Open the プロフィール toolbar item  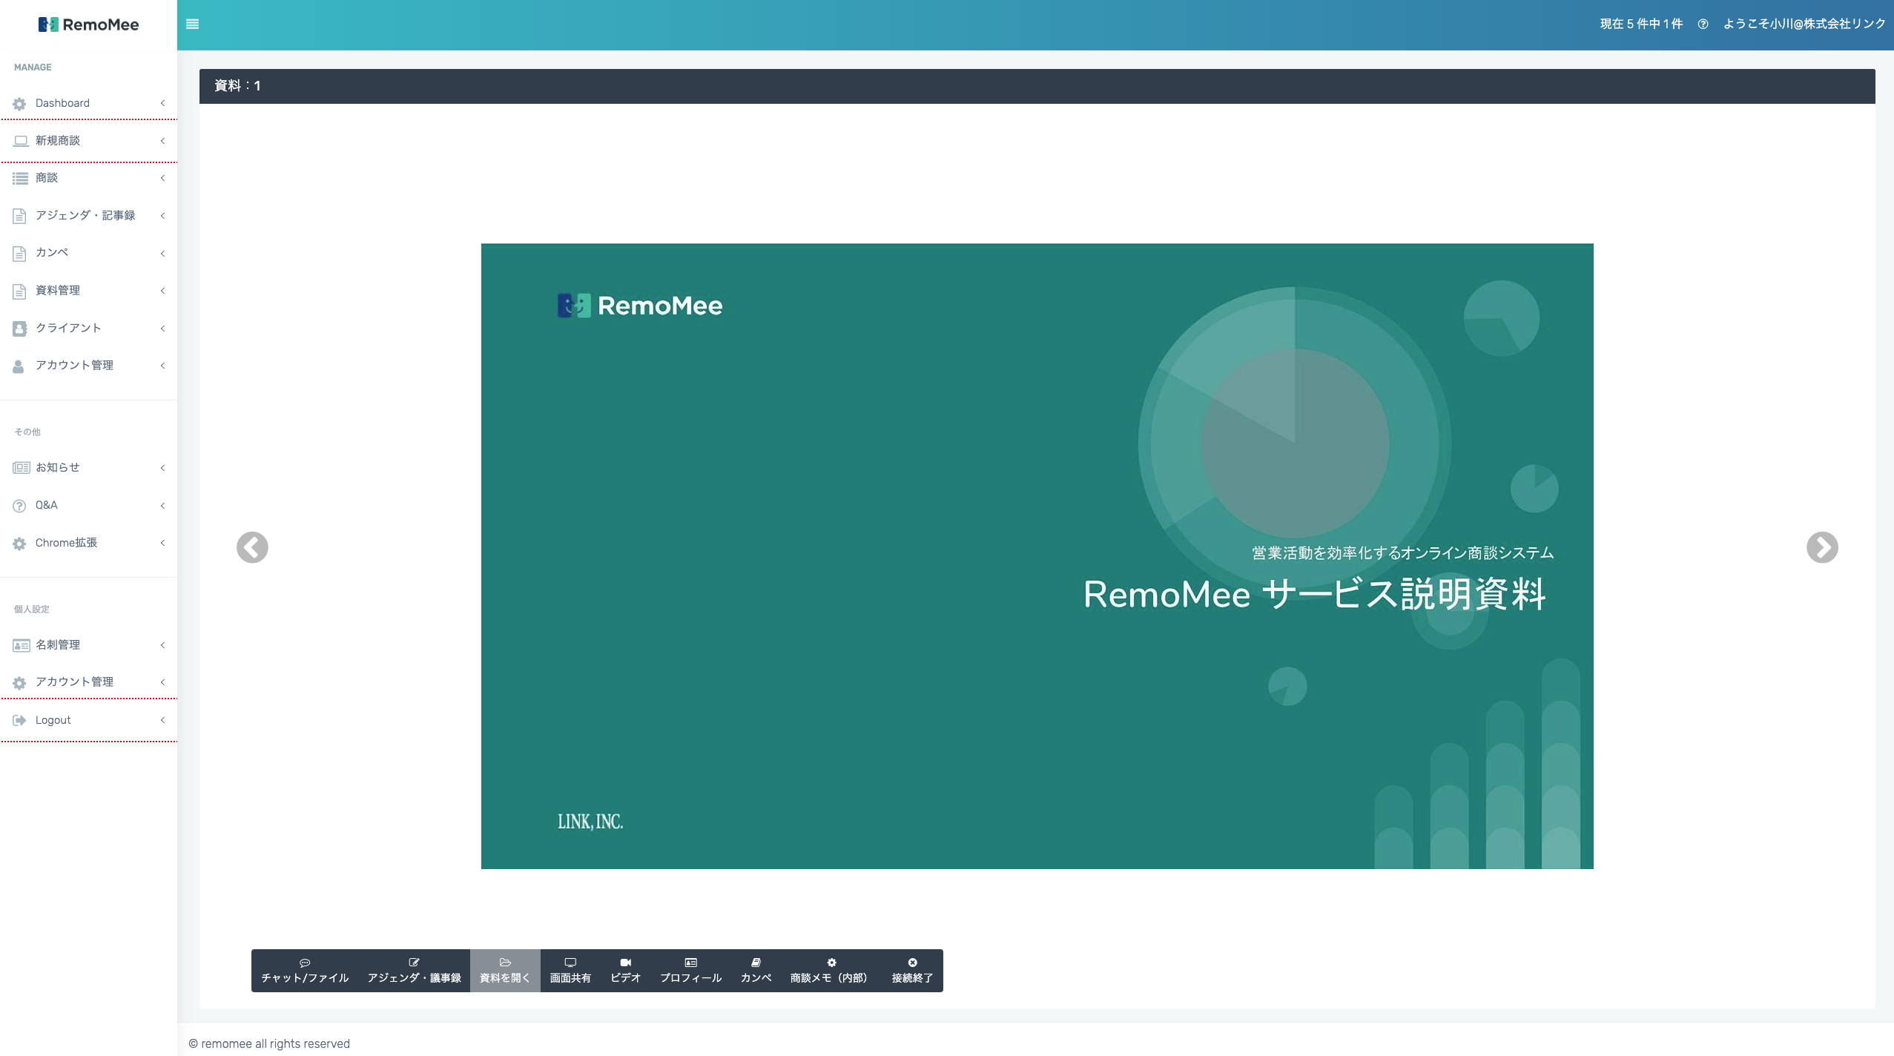click(690, 970)
